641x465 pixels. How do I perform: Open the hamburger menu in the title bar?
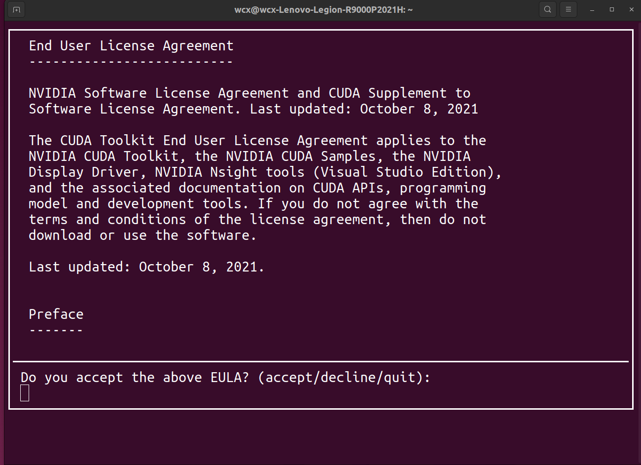pos(568,9)
